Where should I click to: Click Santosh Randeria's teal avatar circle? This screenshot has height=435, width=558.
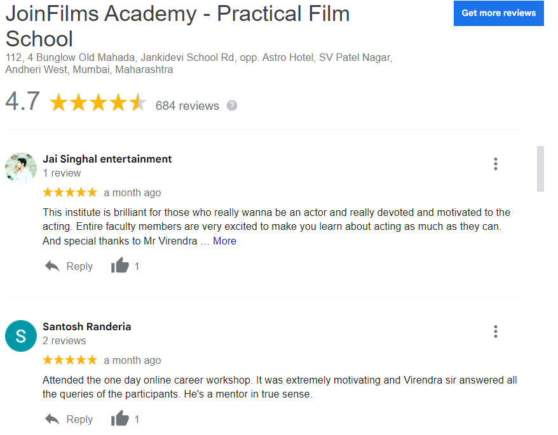[x=21, y=336]
